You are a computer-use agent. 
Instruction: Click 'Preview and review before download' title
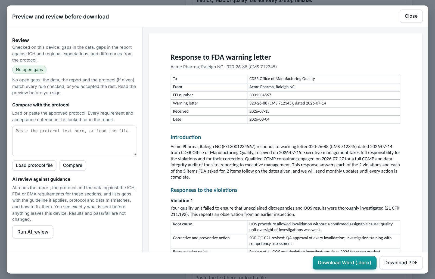pos(61,17)
